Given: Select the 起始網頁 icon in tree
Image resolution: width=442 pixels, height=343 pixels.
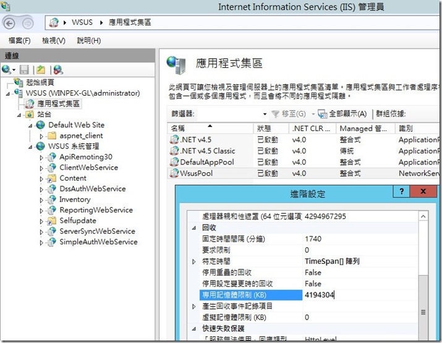Looking at the screenshot, I should (19, 82).
